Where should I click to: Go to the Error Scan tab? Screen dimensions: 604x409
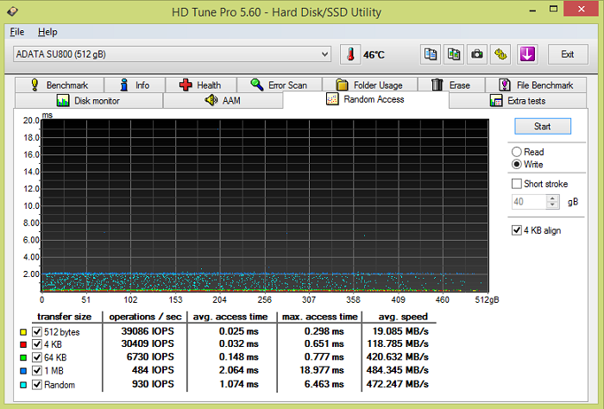280,85
